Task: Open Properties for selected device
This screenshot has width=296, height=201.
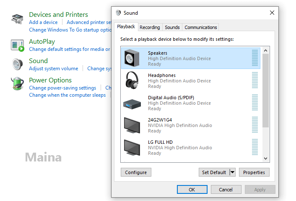Action: coord(254,172)
